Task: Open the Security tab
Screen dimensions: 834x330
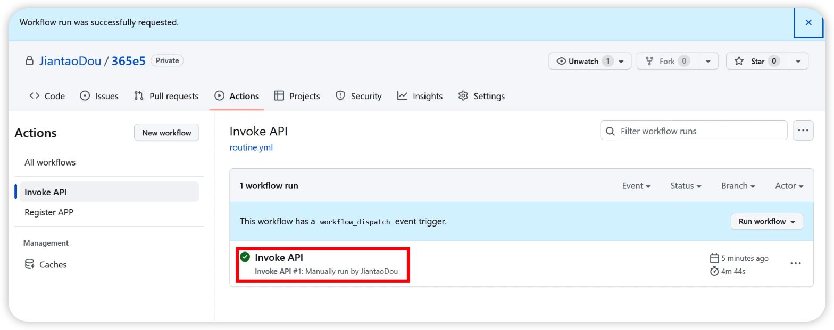Action: [358, 96]
